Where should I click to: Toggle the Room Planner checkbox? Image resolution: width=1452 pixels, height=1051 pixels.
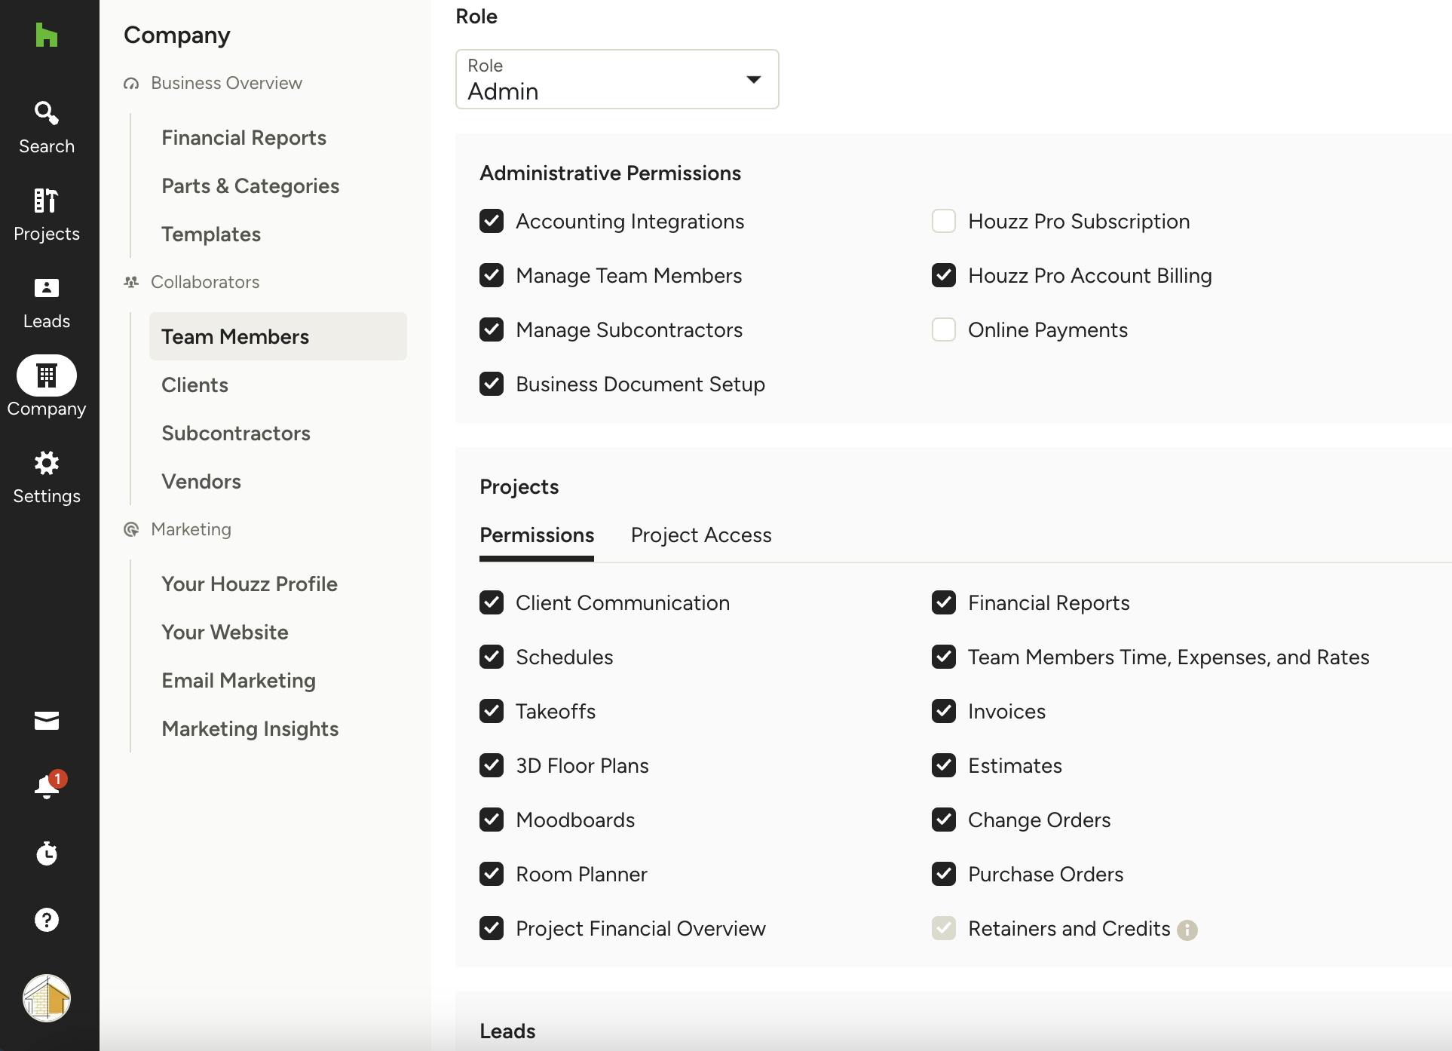point(492,874)
